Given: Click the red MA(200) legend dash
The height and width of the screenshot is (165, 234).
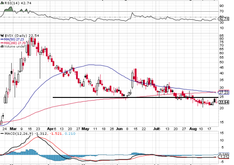Looking at the screenshot, I should 2,43.
